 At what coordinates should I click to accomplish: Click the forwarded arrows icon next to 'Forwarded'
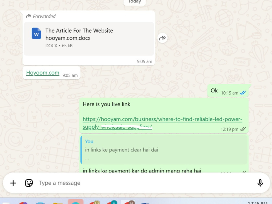point(29,16)
